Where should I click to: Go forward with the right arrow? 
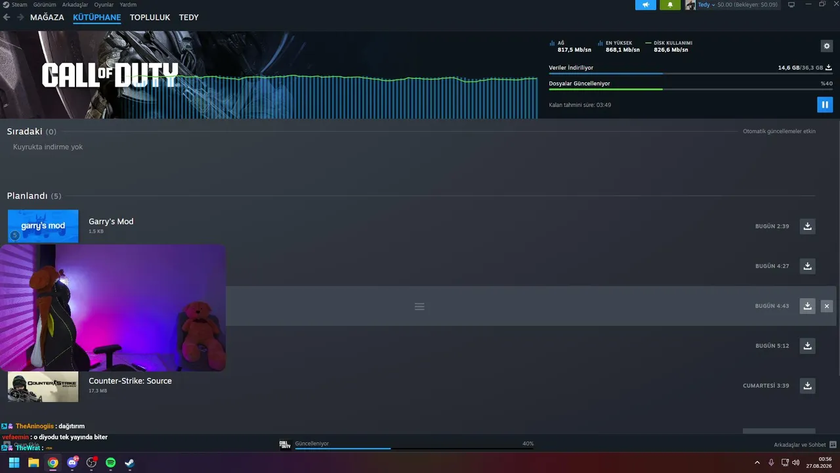point(20,17)
